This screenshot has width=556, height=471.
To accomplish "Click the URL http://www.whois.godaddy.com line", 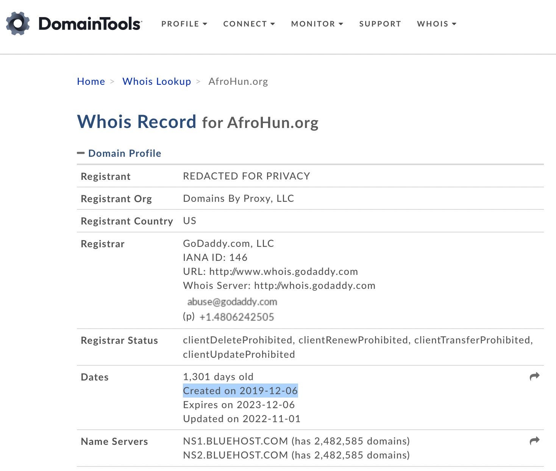I will (270, 271).
